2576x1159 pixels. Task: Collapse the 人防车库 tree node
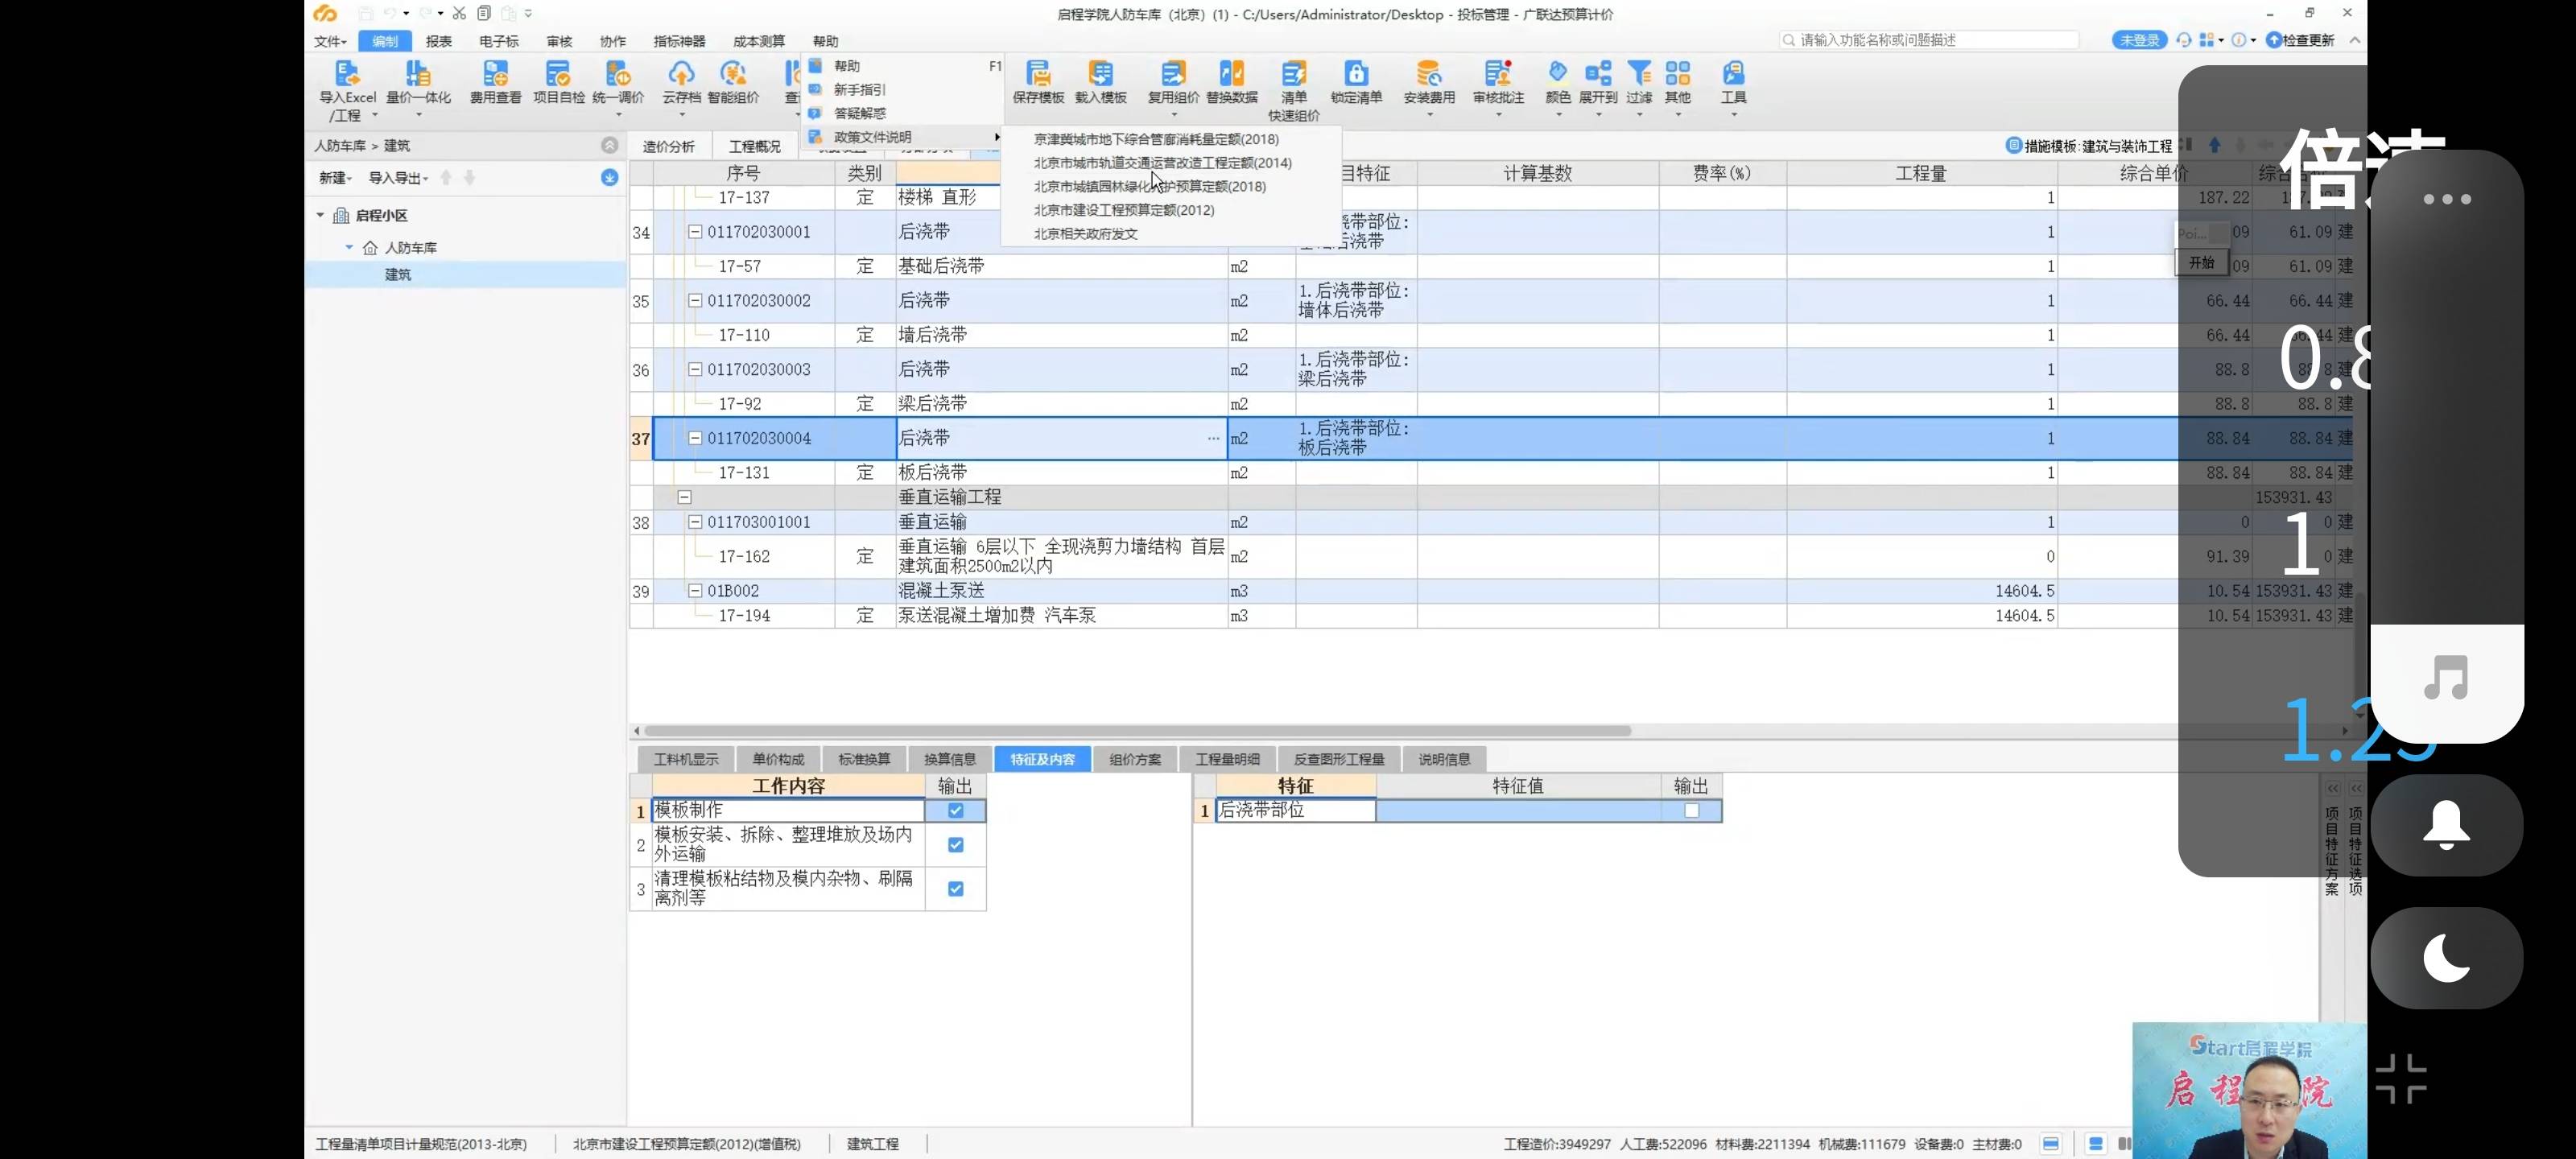(x=349, y=247)
